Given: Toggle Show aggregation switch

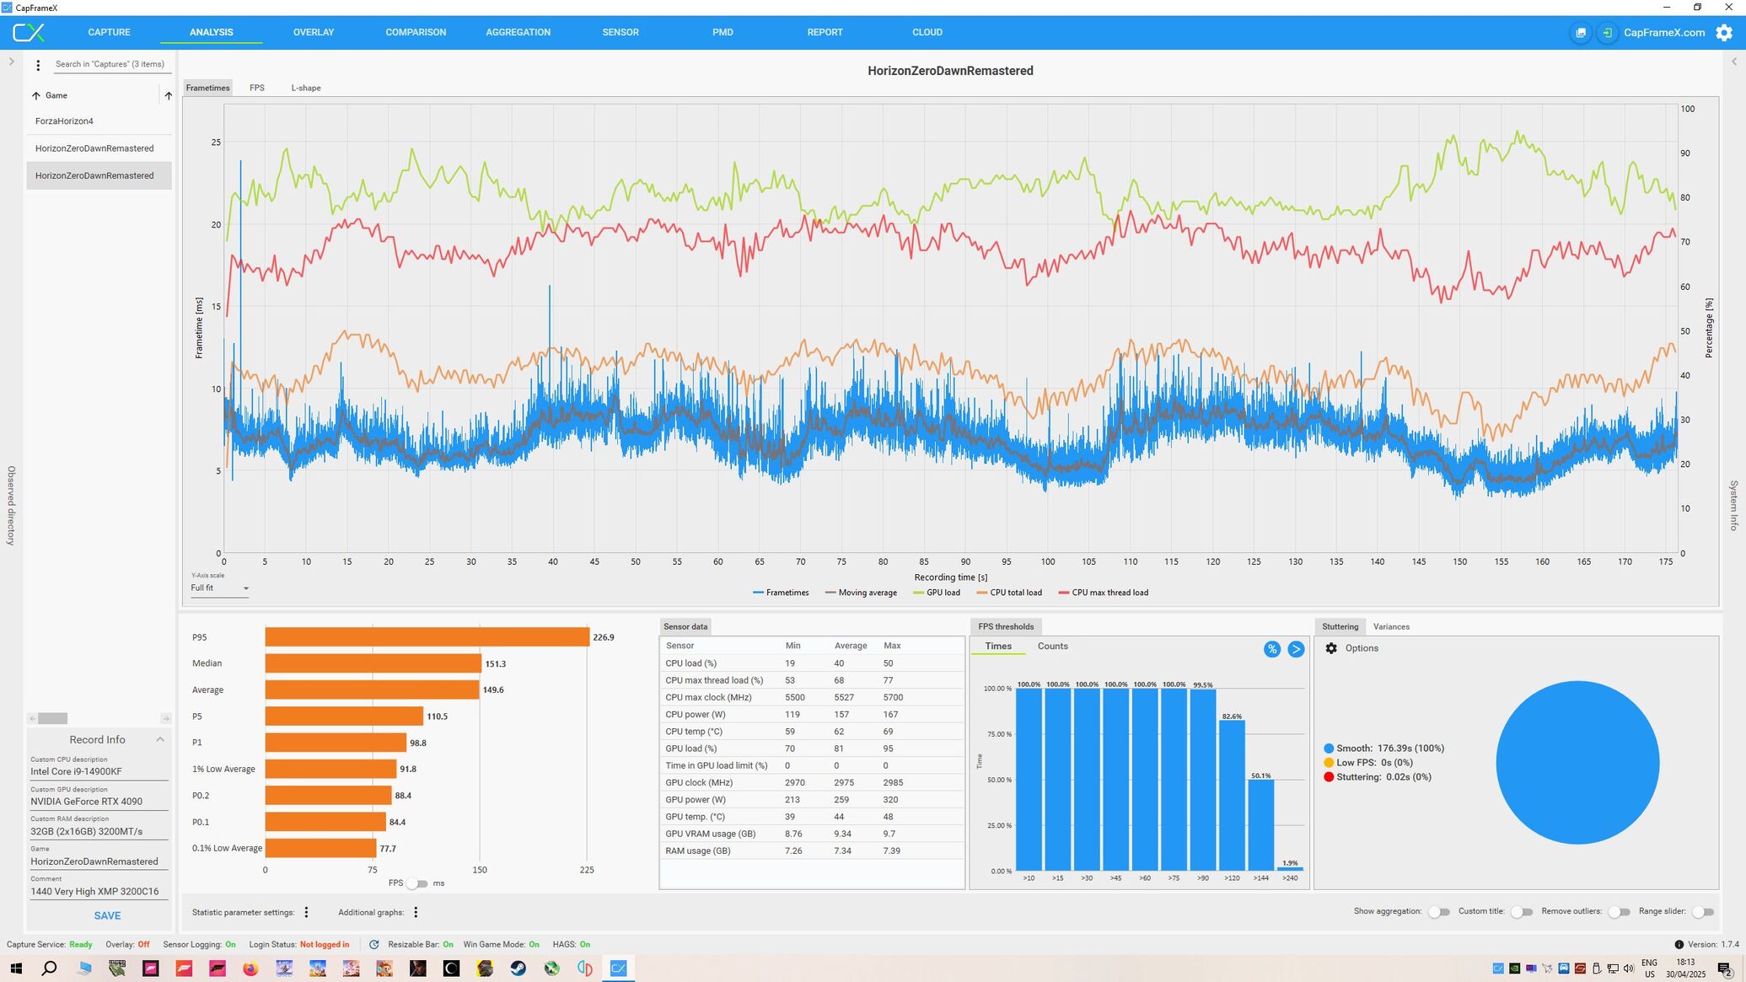Looking at the screenshot, I should pos(1439,912).
